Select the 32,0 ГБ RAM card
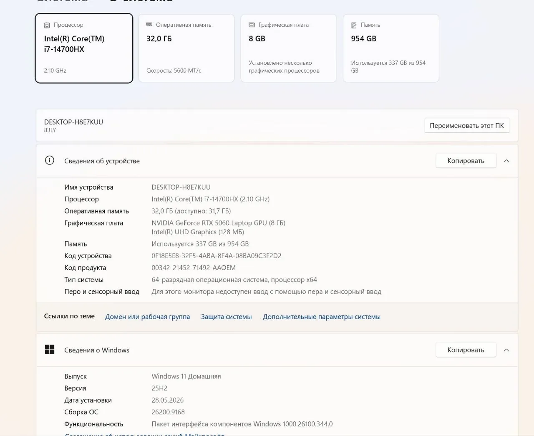Image resolution: width=534 pixels, height=436 pixels. tap(186, 48)
